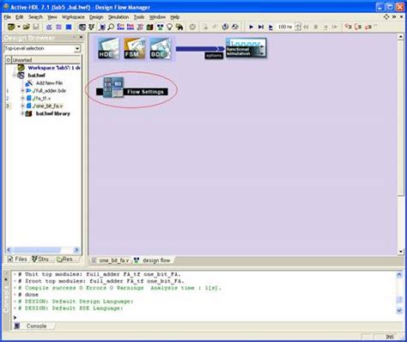Select the bal.hwf library node

53,113
